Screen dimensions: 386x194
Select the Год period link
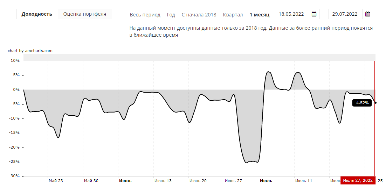click(x=171, y=15)
